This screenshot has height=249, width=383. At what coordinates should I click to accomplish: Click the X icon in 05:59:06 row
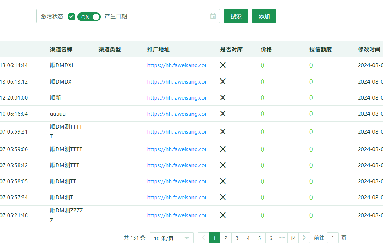(223, 149)
